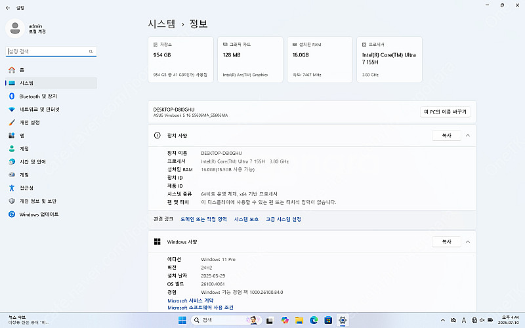Image resolution: width=525 pixels, height=328 pixels.
Task: Show hidden tray icons chevron
Action: pos(442,320)
